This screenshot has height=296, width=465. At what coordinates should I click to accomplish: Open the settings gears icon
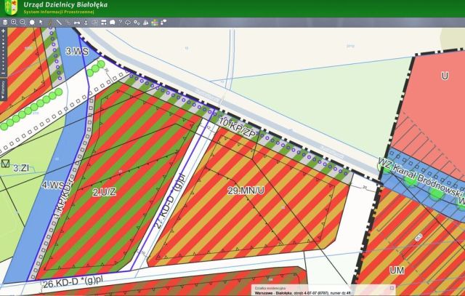pyautogui.click(x=137, y=23)
